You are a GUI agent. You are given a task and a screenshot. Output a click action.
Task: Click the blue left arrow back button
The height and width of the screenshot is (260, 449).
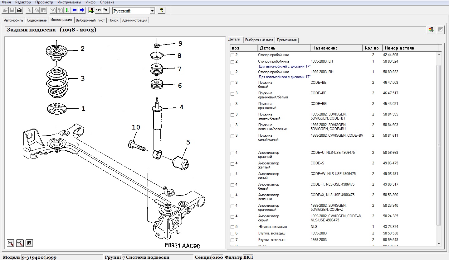tap(75, 10)
